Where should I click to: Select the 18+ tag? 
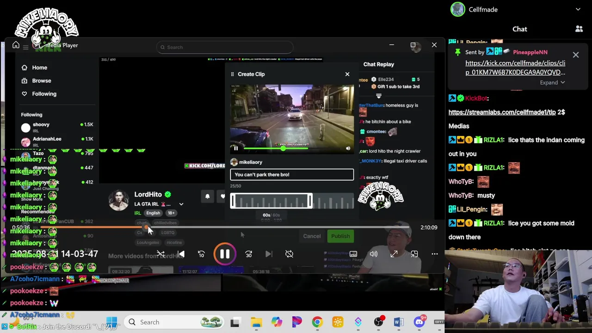[x=171, y=213]
